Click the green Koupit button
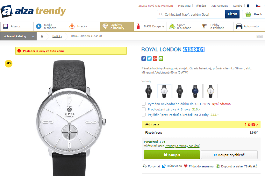The image size is (265, 176). 172,155
